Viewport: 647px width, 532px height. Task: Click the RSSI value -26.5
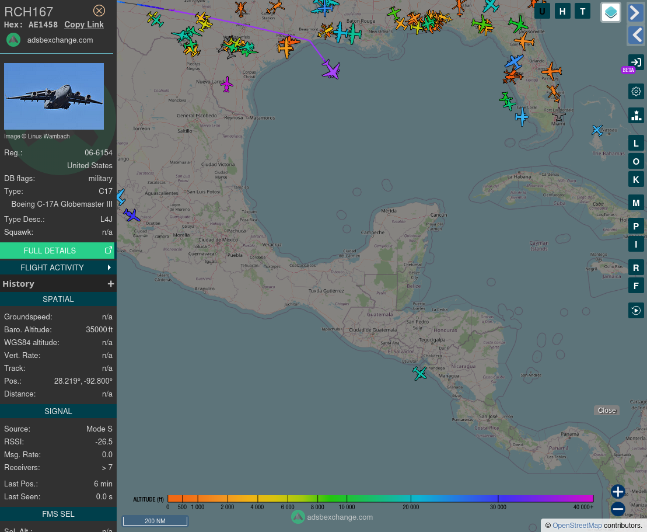[104, 441]
